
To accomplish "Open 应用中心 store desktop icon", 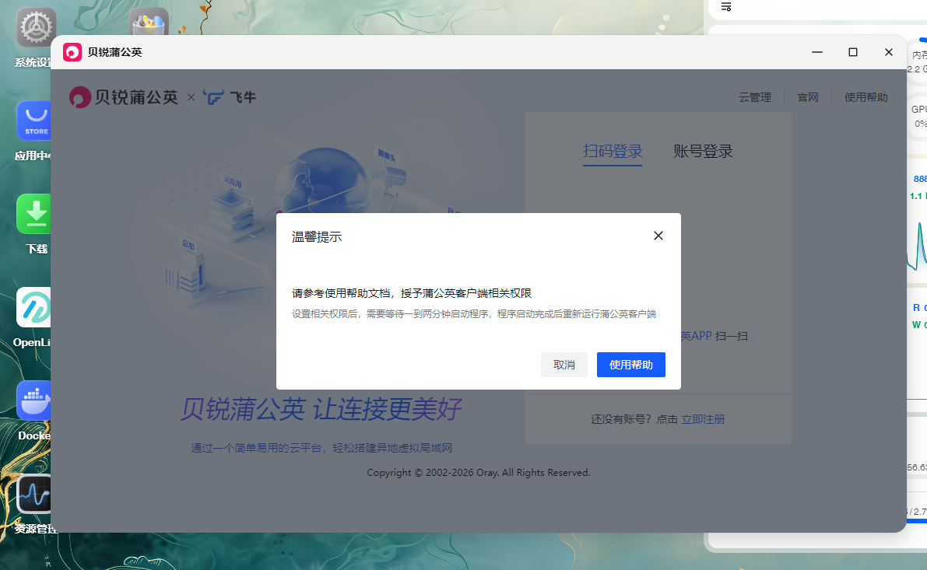I will (33, 121).
